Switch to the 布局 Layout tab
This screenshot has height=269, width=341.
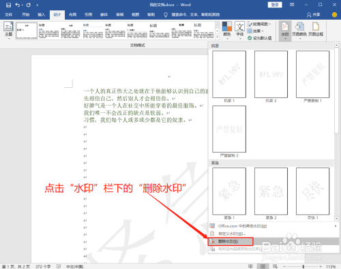[73, 15]
